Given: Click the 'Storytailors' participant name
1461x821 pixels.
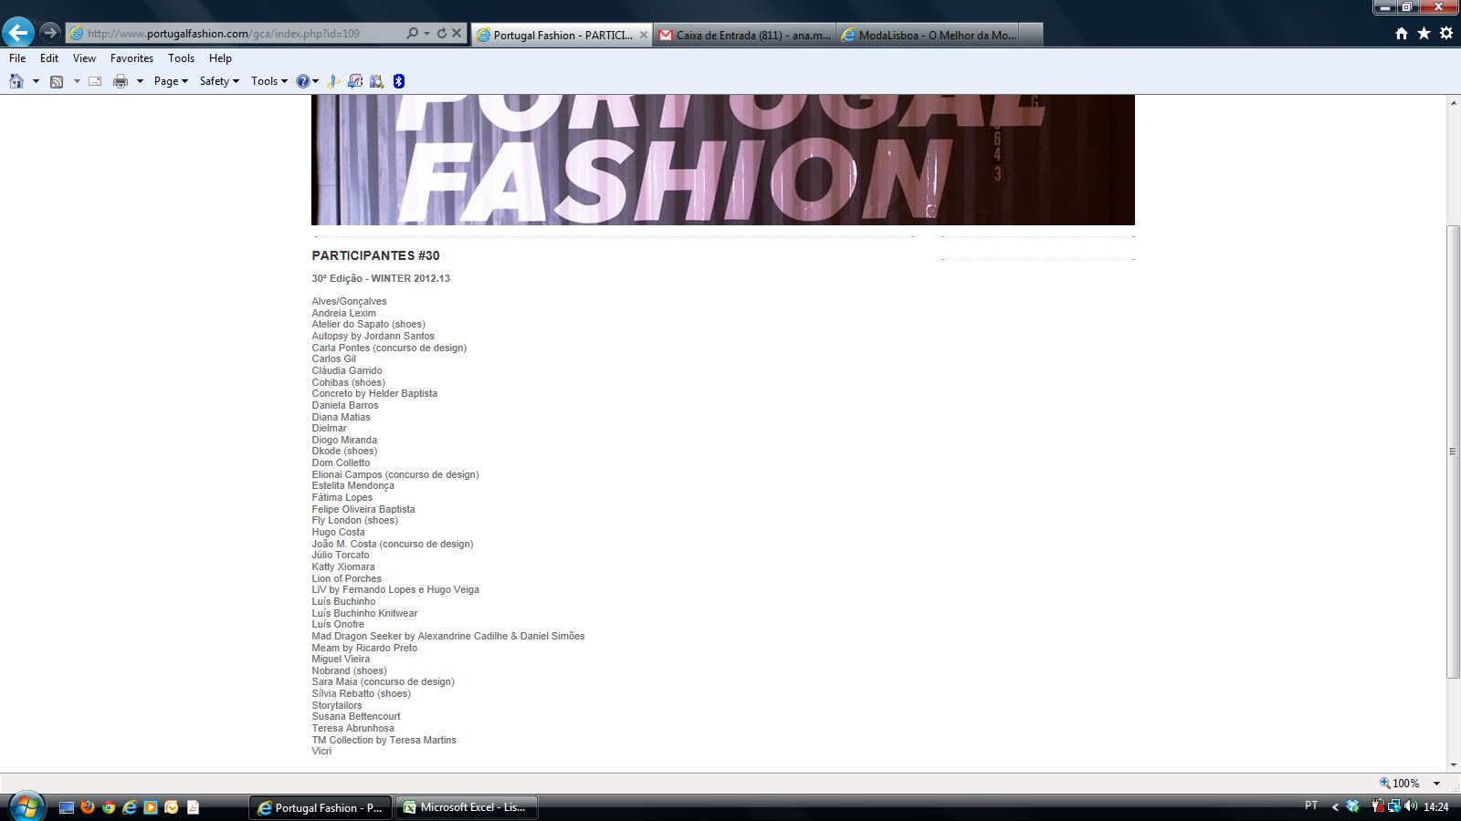Looking at the screenshot, I should tap(336, 705).
